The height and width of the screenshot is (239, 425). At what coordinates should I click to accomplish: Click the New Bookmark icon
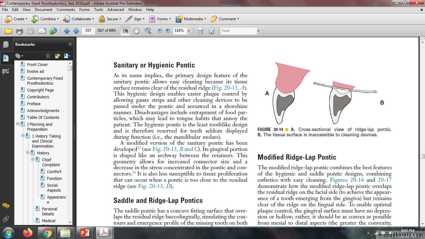(58, 56)
